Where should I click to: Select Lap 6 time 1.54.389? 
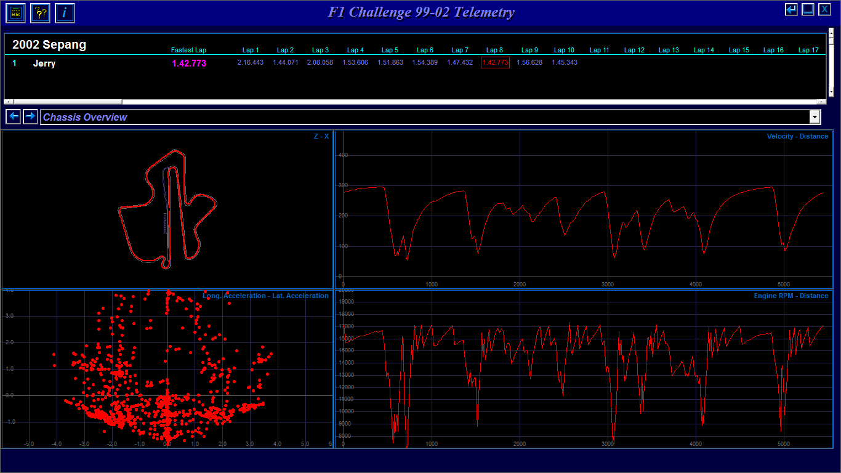point(425,63)
